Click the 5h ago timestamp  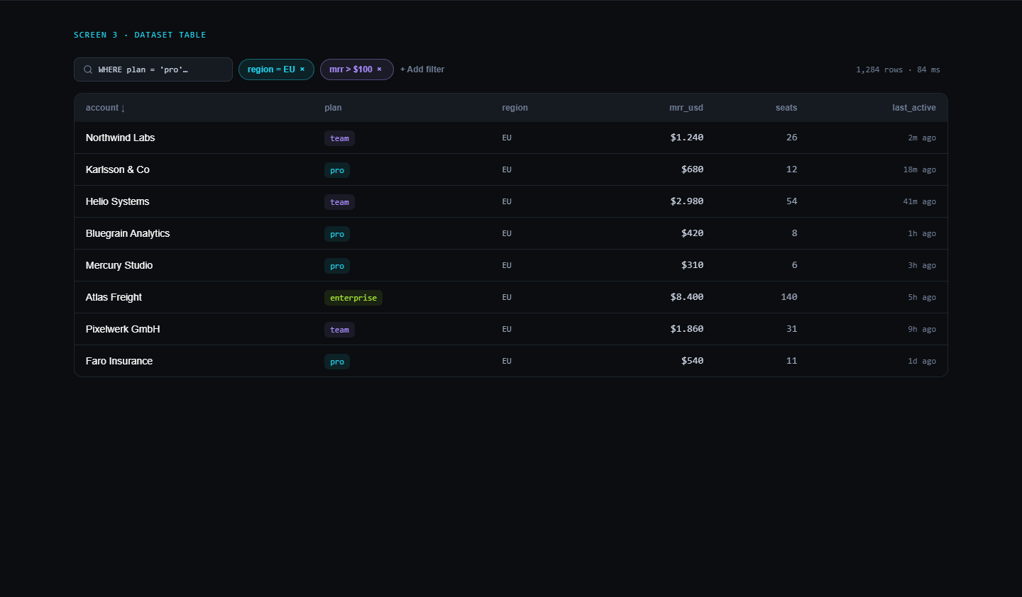(x=922, y=298)
